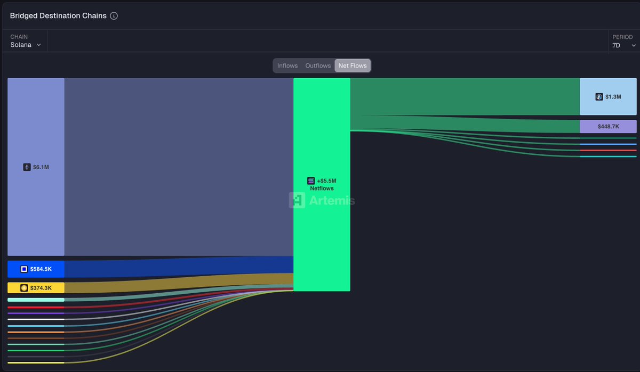
Task: Select the Net Flows tab
Action: click(x=353, y=65)
